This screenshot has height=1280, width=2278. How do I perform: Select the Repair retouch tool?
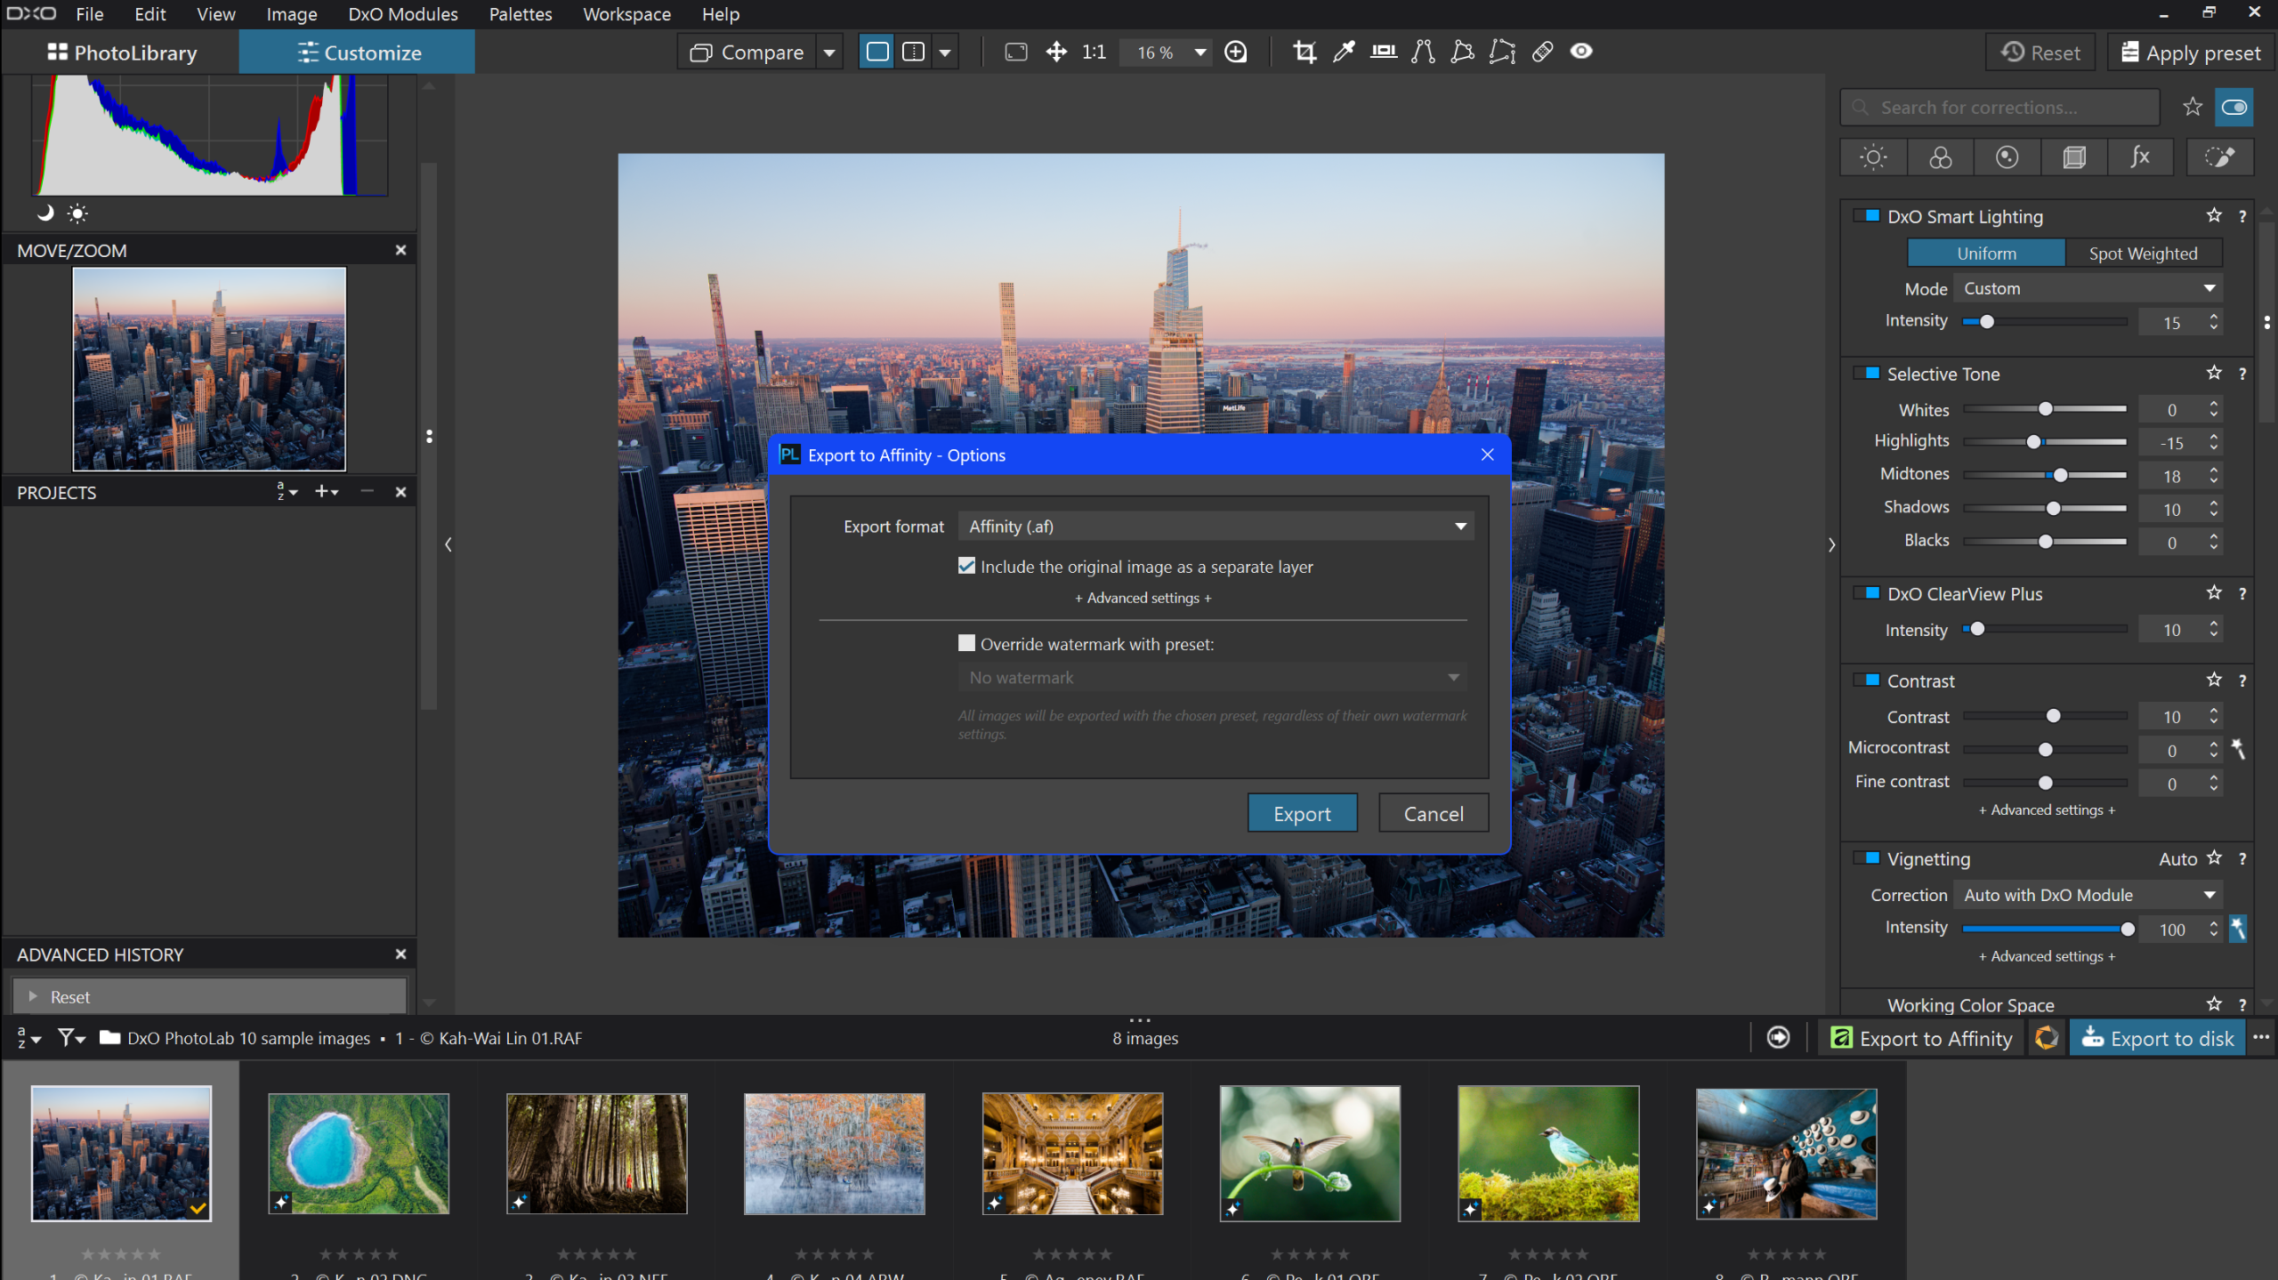click(x=1542, y=52)
